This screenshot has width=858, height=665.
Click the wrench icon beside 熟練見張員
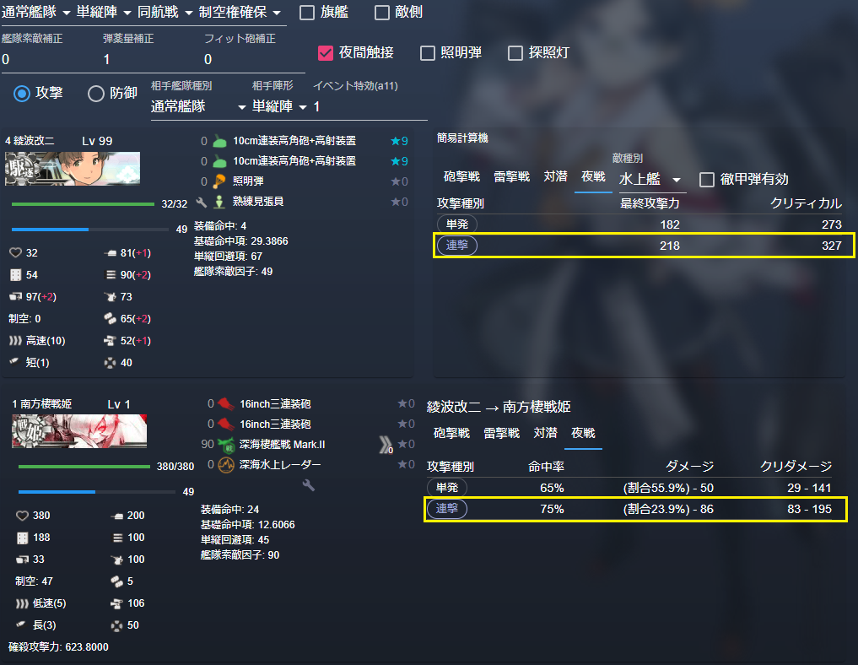pyautogui.click(x=202, y=202)
